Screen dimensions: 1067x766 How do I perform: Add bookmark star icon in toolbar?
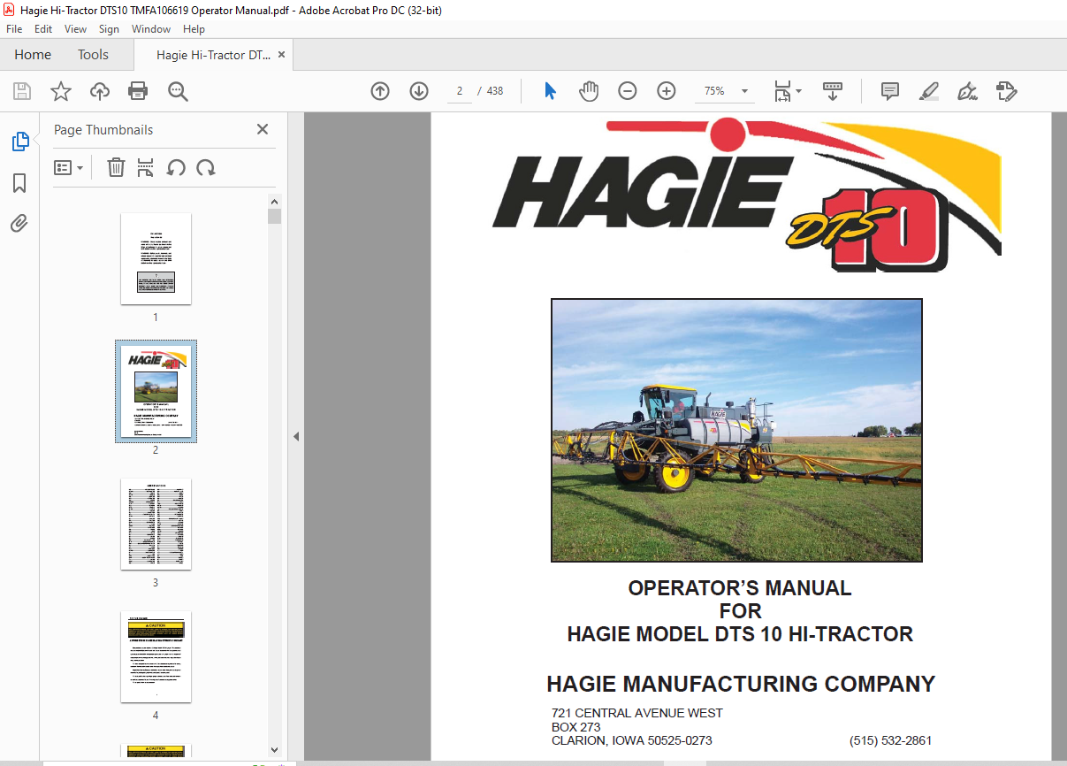click(60, 91)
